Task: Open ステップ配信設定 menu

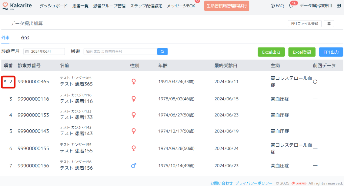Action: [x=146, y=6]
